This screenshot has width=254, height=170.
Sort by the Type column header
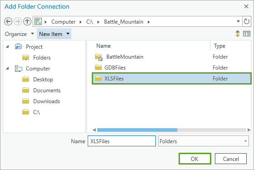[x=219, y=46]
